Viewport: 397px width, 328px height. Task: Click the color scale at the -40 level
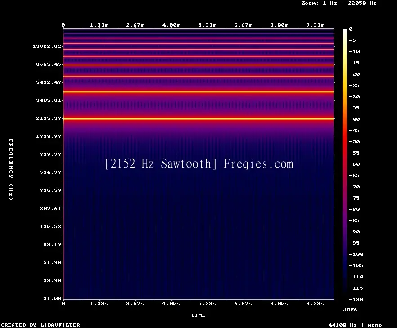coord(345,119)
